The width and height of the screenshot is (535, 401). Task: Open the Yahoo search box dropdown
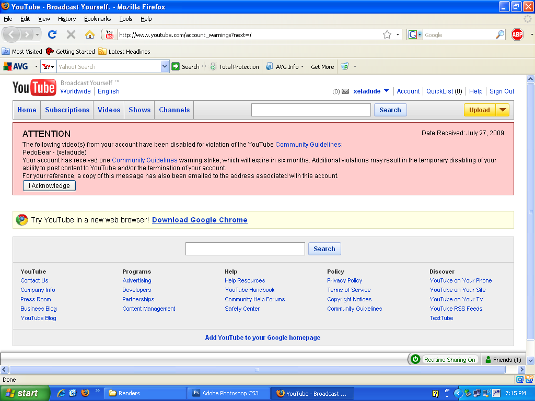pos(165,67)
